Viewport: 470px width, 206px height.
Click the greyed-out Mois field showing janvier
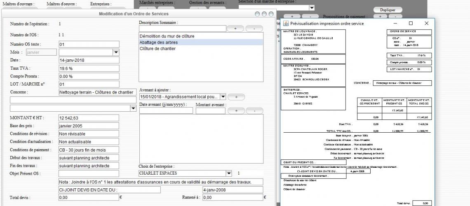pos(41,52)
